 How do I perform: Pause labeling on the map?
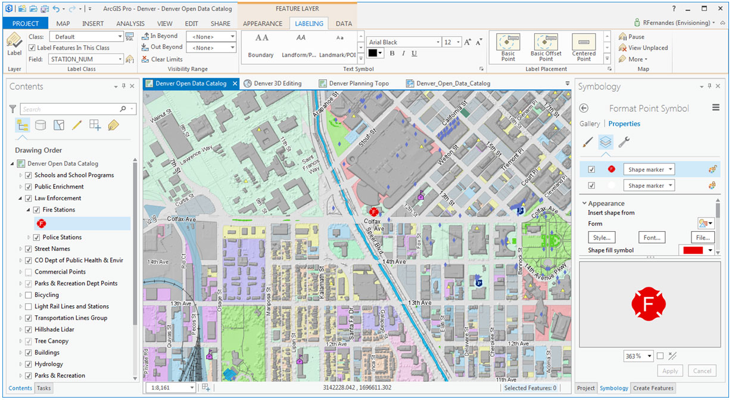click(632, 37)
